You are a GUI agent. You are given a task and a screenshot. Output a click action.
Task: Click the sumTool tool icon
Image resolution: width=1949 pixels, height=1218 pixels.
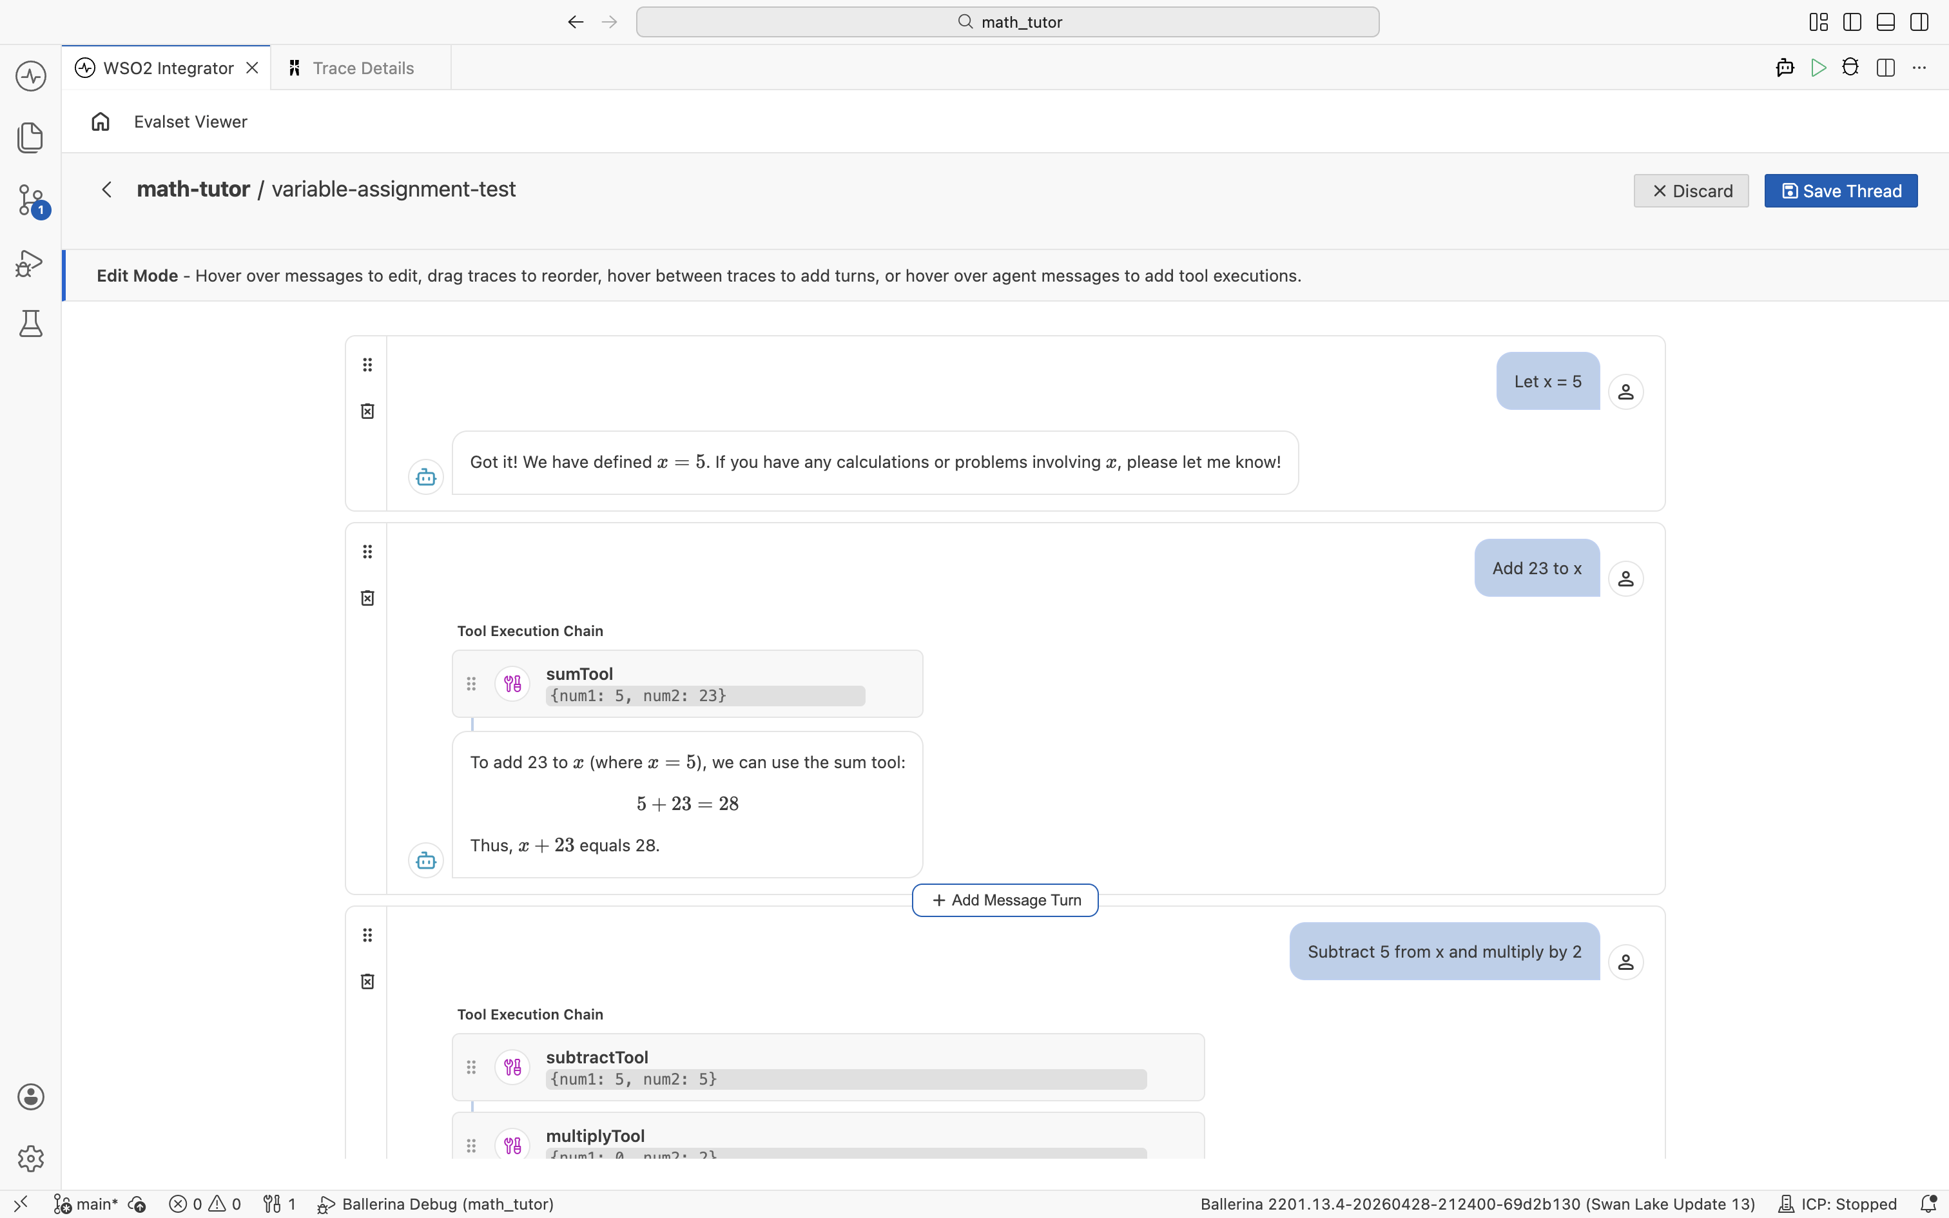pos(512,684)
